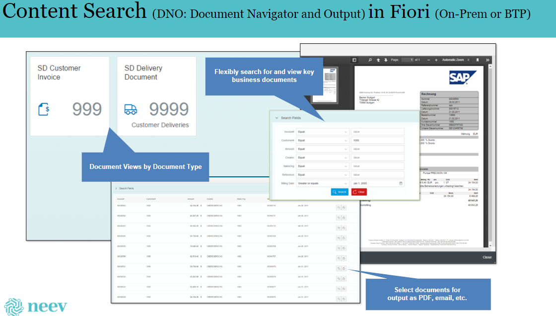Zoom in using the plus icon in the PDF viewer
Viewport: 556px width, 316px height.
point(436,60)
